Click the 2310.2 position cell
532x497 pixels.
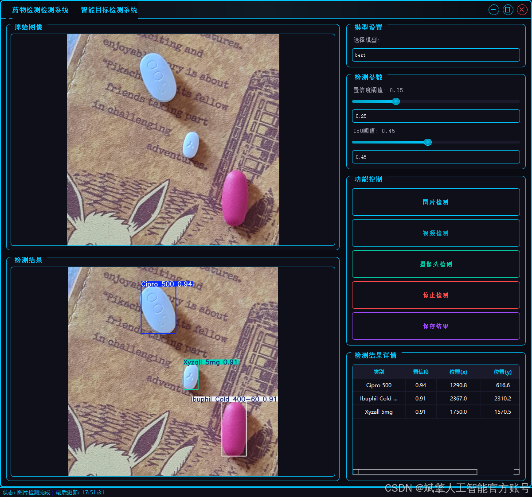(x=502, y=399)
